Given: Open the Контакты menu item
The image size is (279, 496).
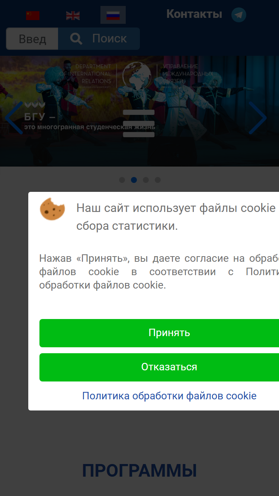Looking at the screenshot, I should click(x=194, y=14).
